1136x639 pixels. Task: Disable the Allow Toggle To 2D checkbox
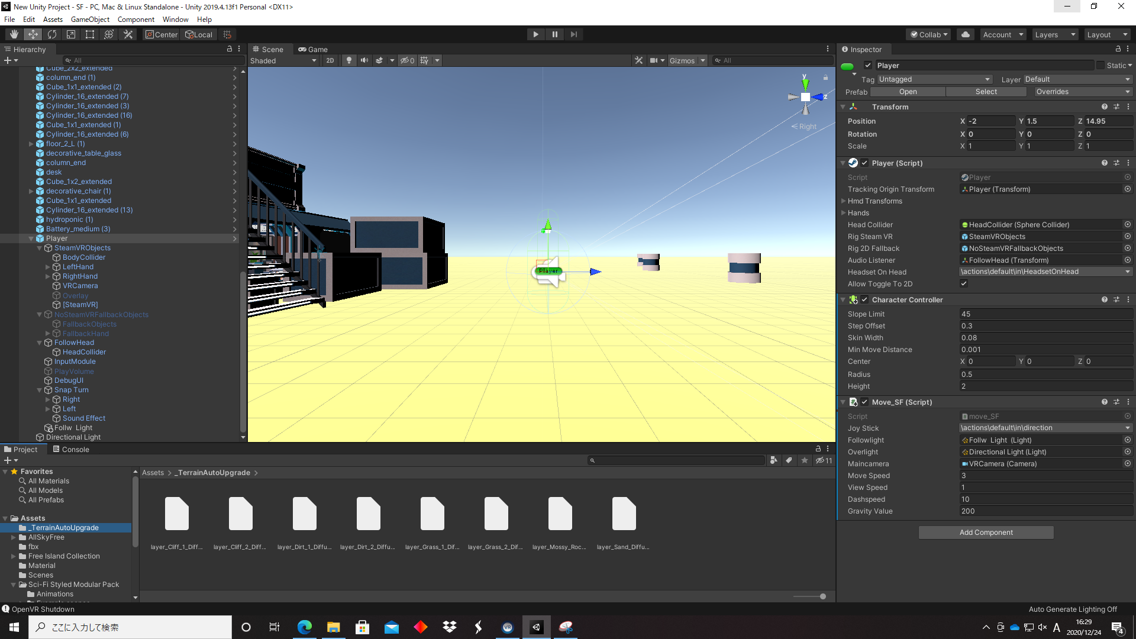(964, 284)
